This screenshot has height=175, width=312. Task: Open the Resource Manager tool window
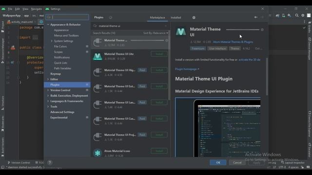coord(2,51)
